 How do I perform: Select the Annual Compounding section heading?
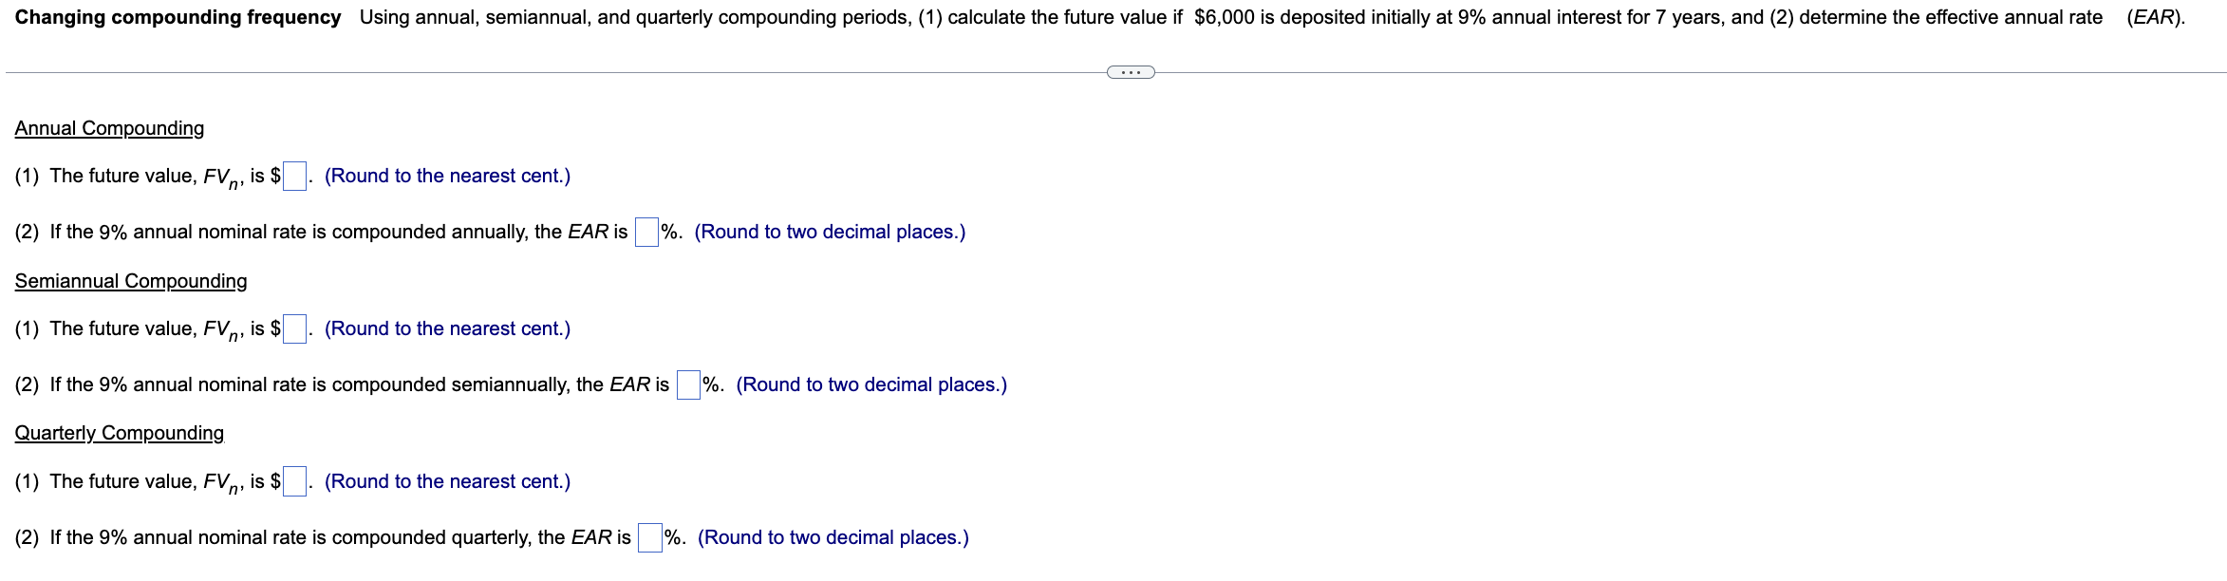pyautogui.click(x=109, y=127)
